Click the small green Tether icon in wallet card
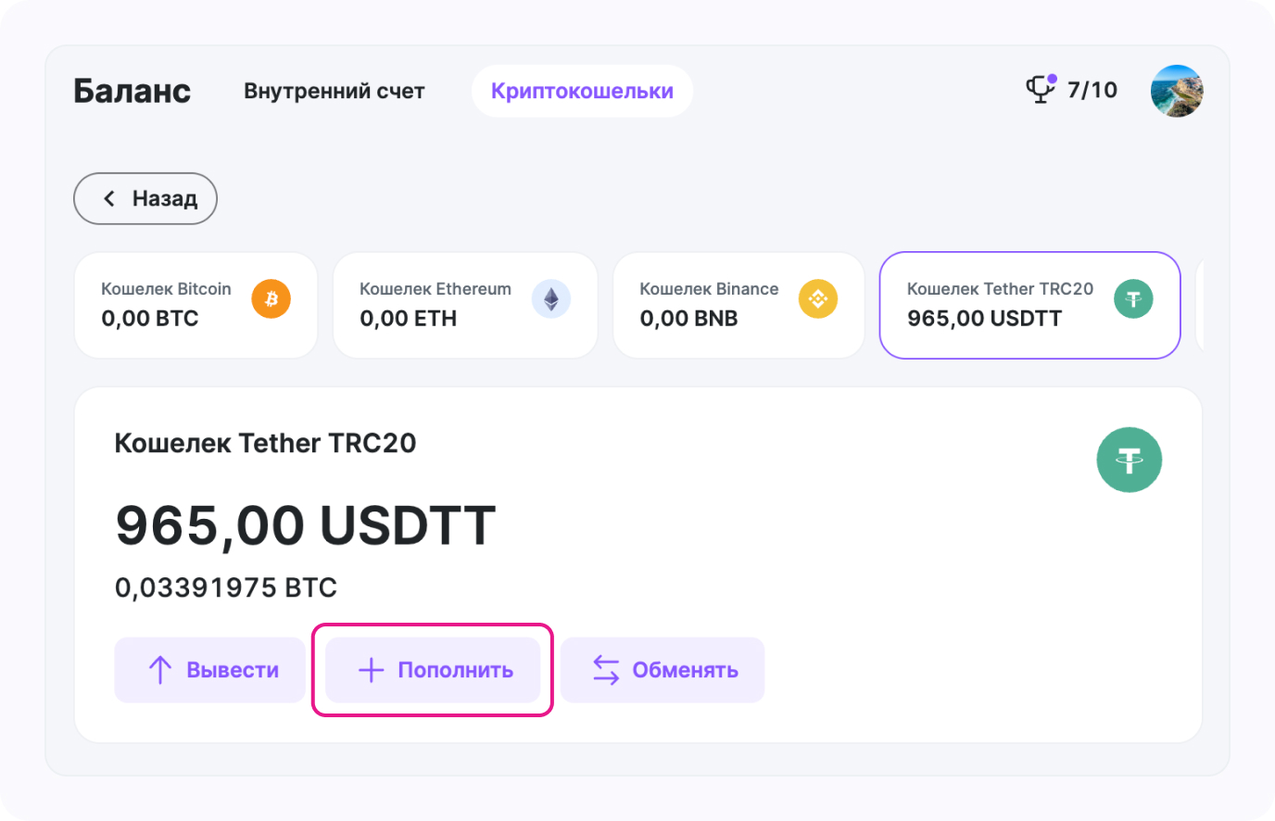 (x=1133, y=299)
